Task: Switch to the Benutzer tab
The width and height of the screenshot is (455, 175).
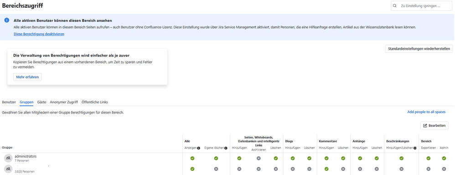Action: coord(9,102)
